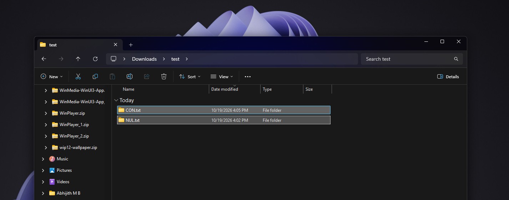Screen dimensions: 509x200
Task: Open the View dropdown menu
Action: (222, 76)
